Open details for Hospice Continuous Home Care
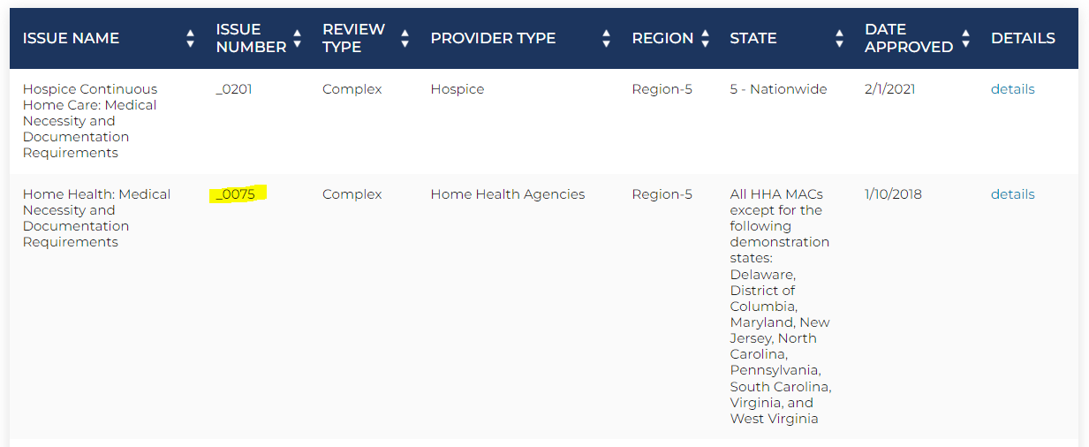This screenshot has height=447, width=1089. click(x=1012, y=89)
